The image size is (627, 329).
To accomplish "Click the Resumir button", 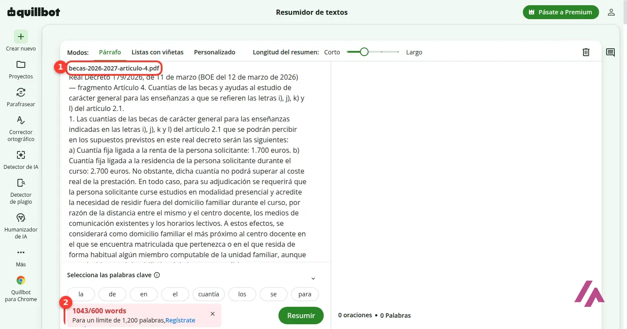I will pos(301,316).
